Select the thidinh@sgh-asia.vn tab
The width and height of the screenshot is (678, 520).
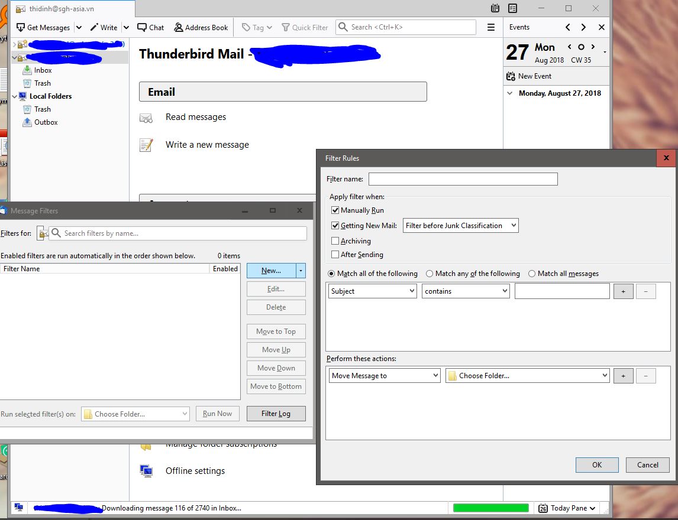pos(73,9)
